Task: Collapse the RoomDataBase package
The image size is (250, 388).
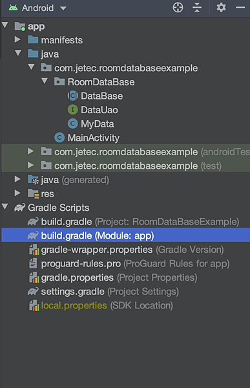Action: click(45, 81)
